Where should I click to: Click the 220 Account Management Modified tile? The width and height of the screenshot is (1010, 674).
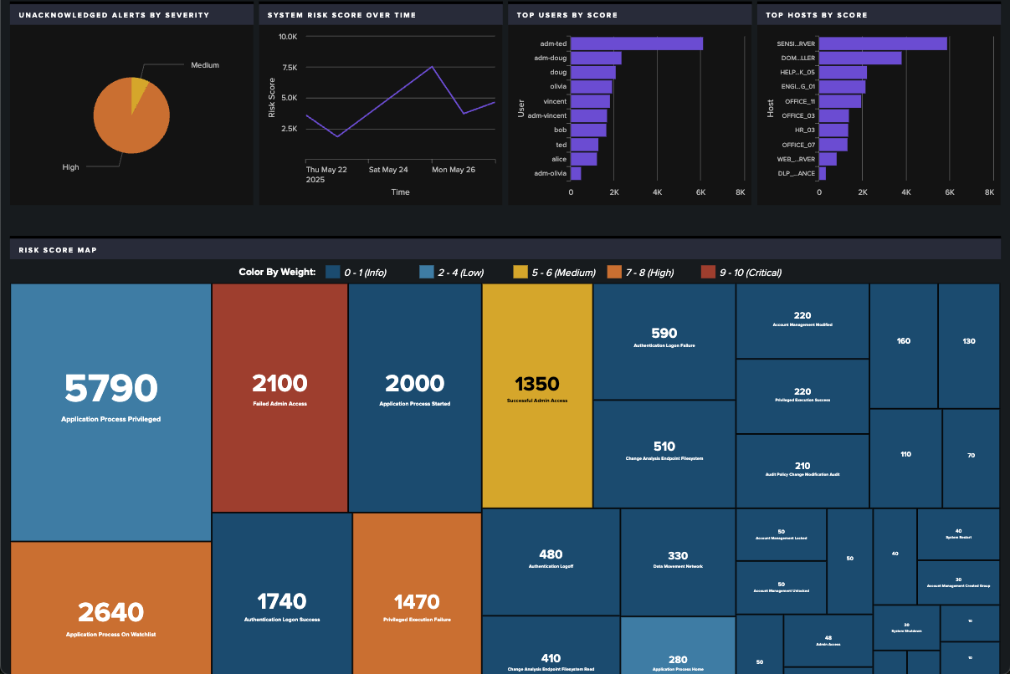802,321
